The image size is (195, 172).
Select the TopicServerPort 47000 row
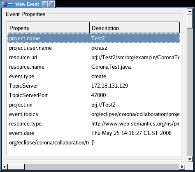tap(93, 95)
